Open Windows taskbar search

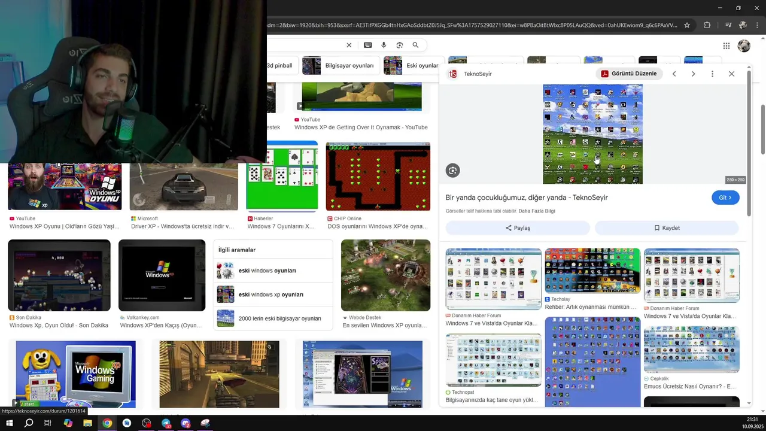coord(29,423)
